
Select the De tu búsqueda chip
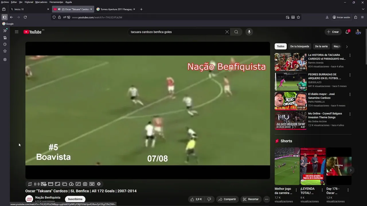coord(300,46)
